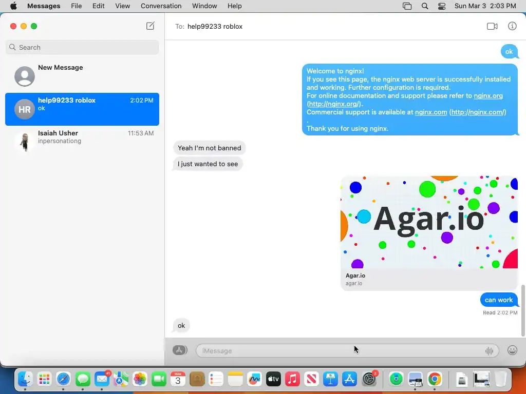
Task: Open the Conversation menu
Action: tap(161, 6)
